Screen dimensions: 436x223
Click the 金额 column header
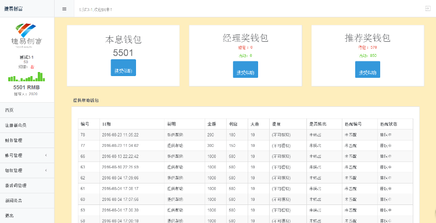point(212,124)
